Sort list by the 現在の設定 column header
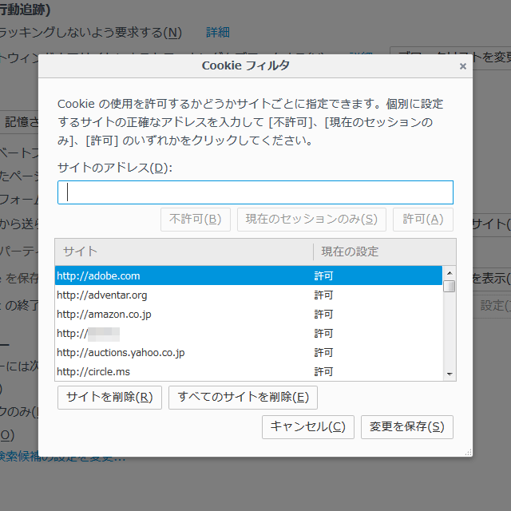The height and width of the screenshot is (511, 511). click(x=383, y=252)
